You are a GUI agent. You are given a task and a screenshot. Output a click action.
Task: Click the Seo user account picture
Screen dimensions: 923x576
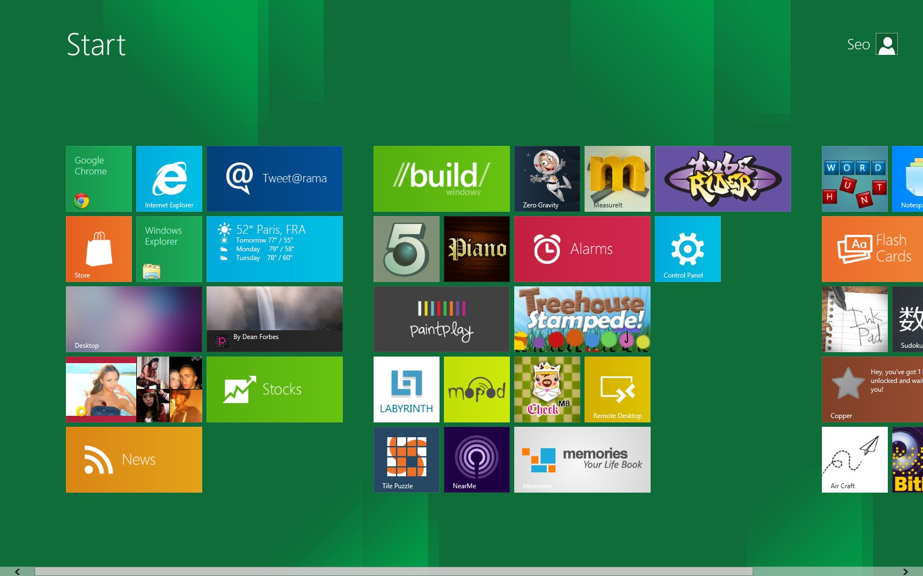tap(887, 44)
